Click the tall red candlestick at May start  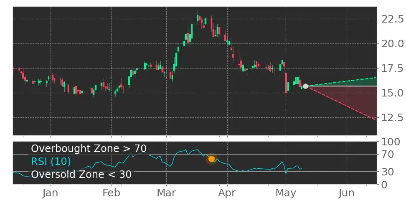(286, 83)
